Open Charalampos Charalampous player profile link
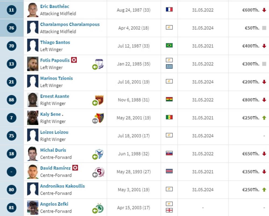Screen dimensions: 269x216 [70, 24]
